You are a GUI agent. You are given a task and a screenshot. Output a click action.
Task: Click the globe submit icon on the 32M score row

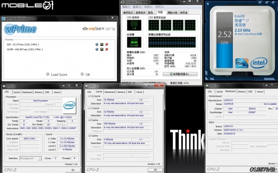97,44
